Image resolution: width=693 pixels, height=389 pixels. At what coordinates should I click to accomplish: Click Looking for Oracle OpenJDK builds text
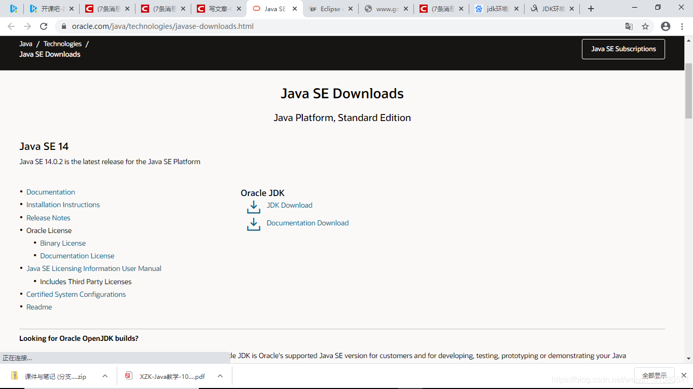point(79,338)
